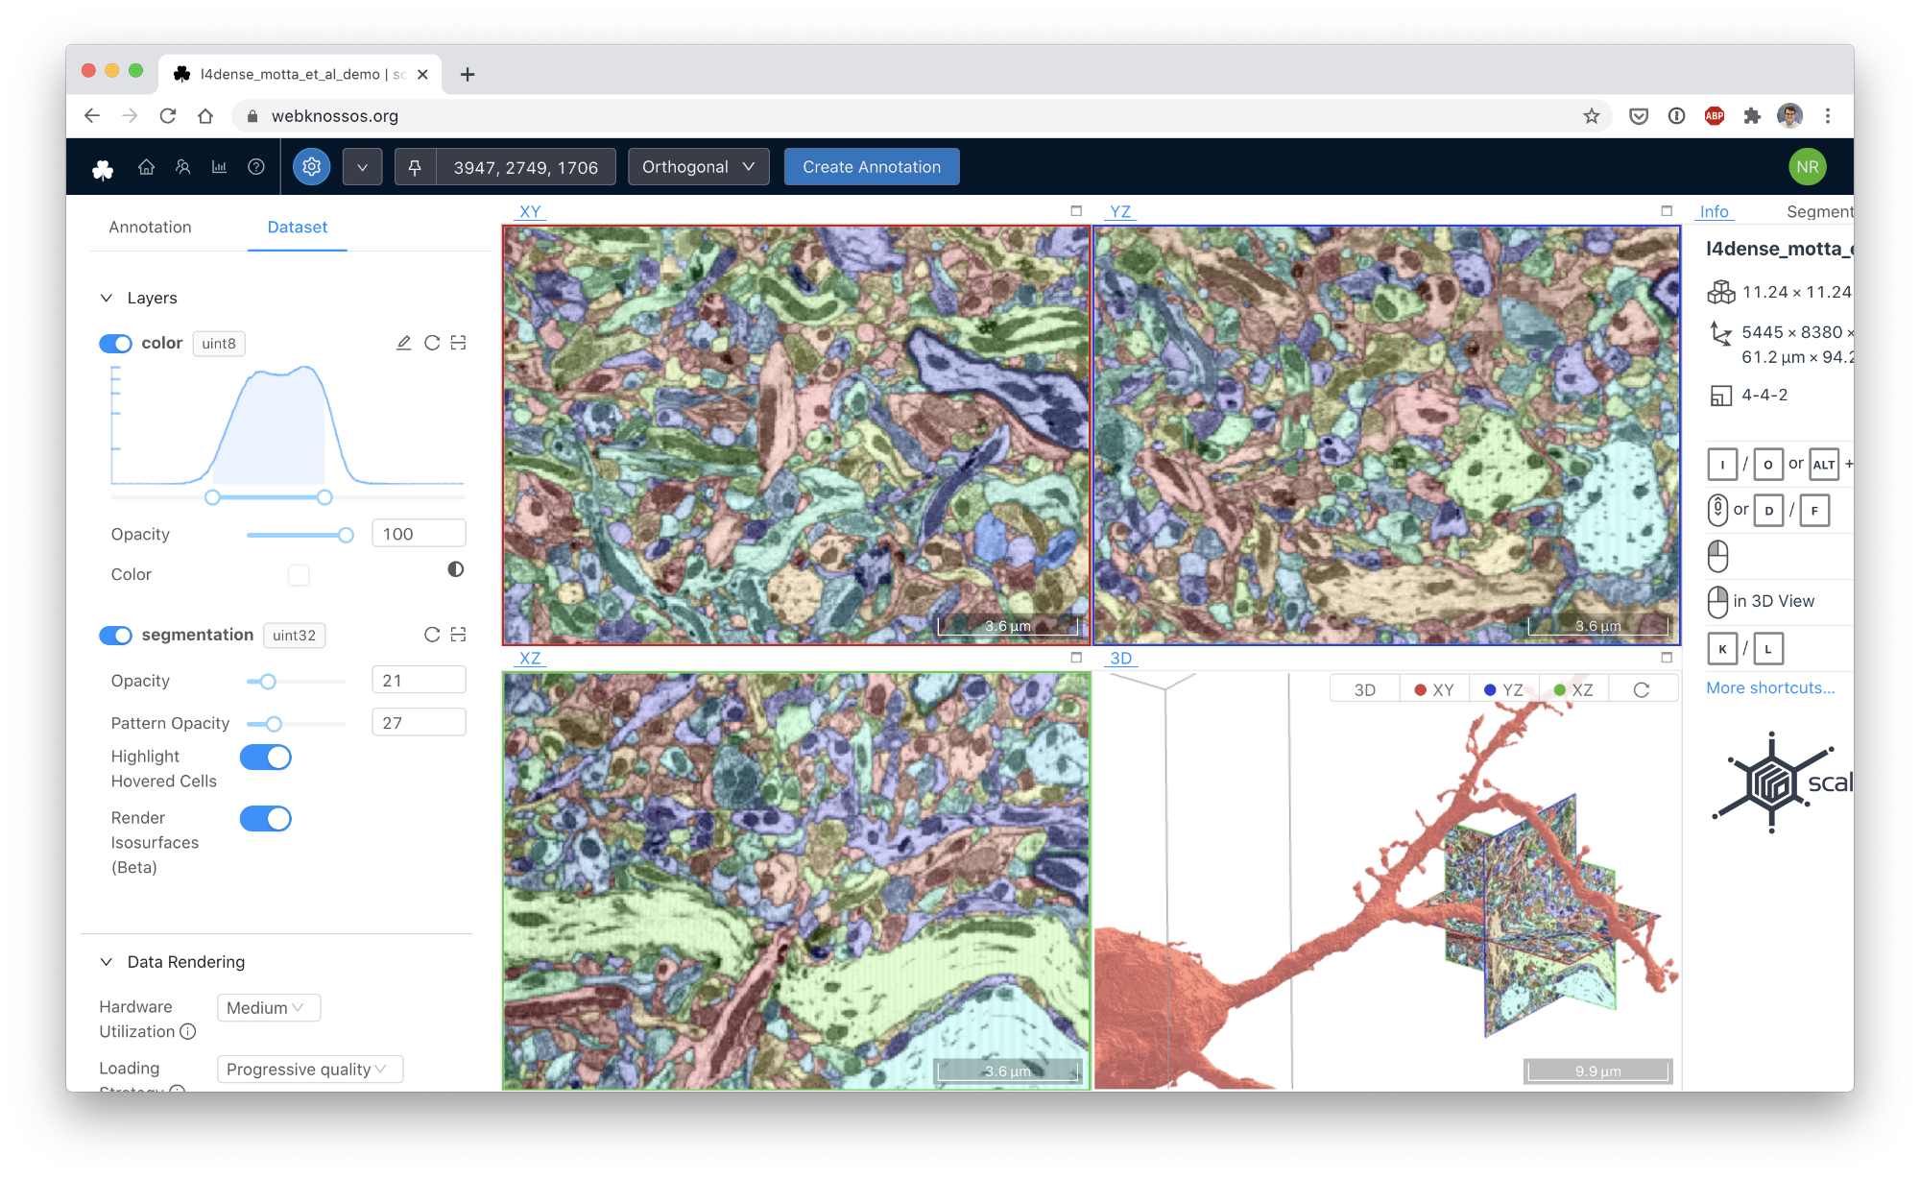Toggle Render Isosurfaces switch
This screenshot has width=1920, height=1179.
coord(266,819)
